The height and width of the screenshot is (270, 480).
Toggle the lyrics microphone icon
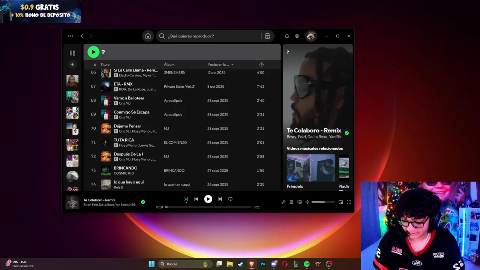(283, 202)
